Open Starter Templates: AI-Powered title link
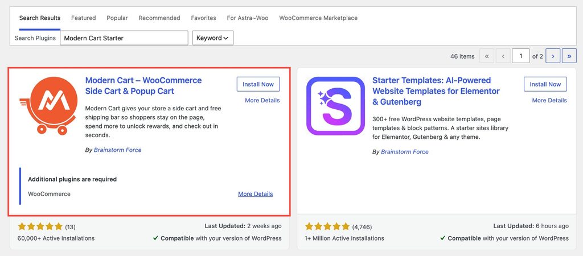Viewport: 583px width, 256px height. (x=436, y=91)
